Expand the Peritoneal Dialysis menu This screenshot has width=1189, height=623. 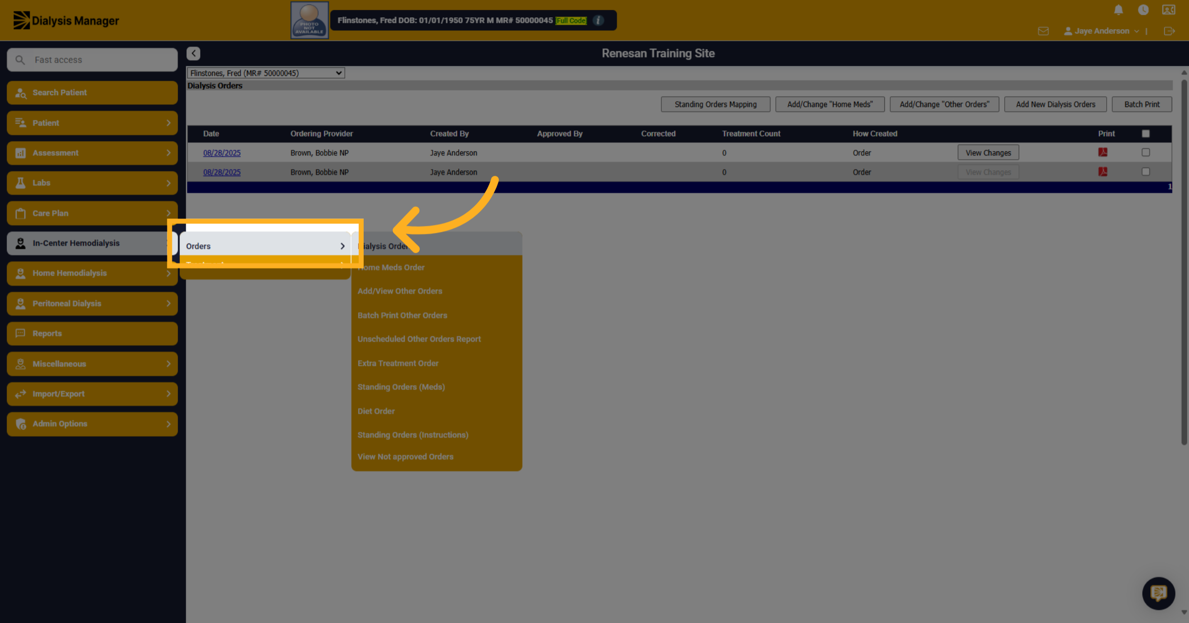click(x=92, y=303)
